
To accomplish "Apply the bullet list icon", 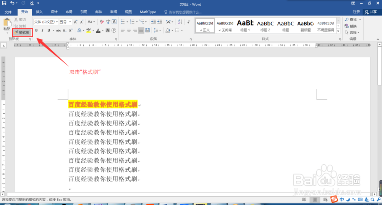I will pos(123,22).
